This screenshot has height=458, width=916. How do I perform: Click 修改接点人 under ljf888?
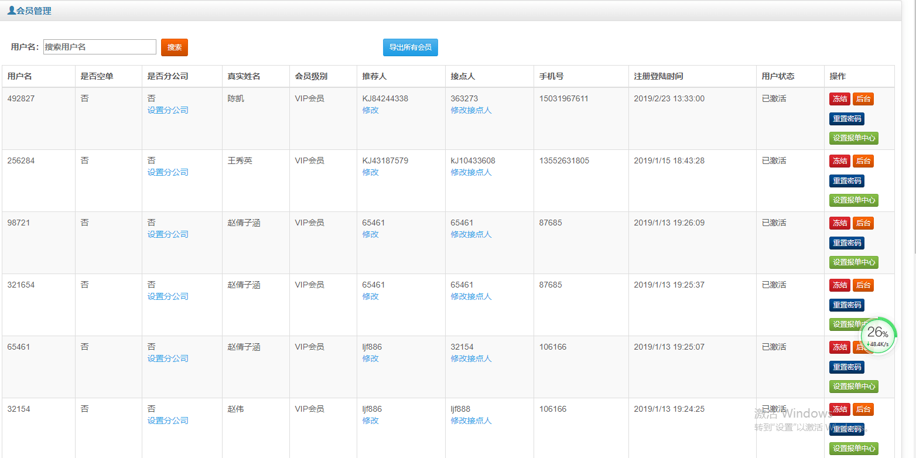(x=471, y=421)
